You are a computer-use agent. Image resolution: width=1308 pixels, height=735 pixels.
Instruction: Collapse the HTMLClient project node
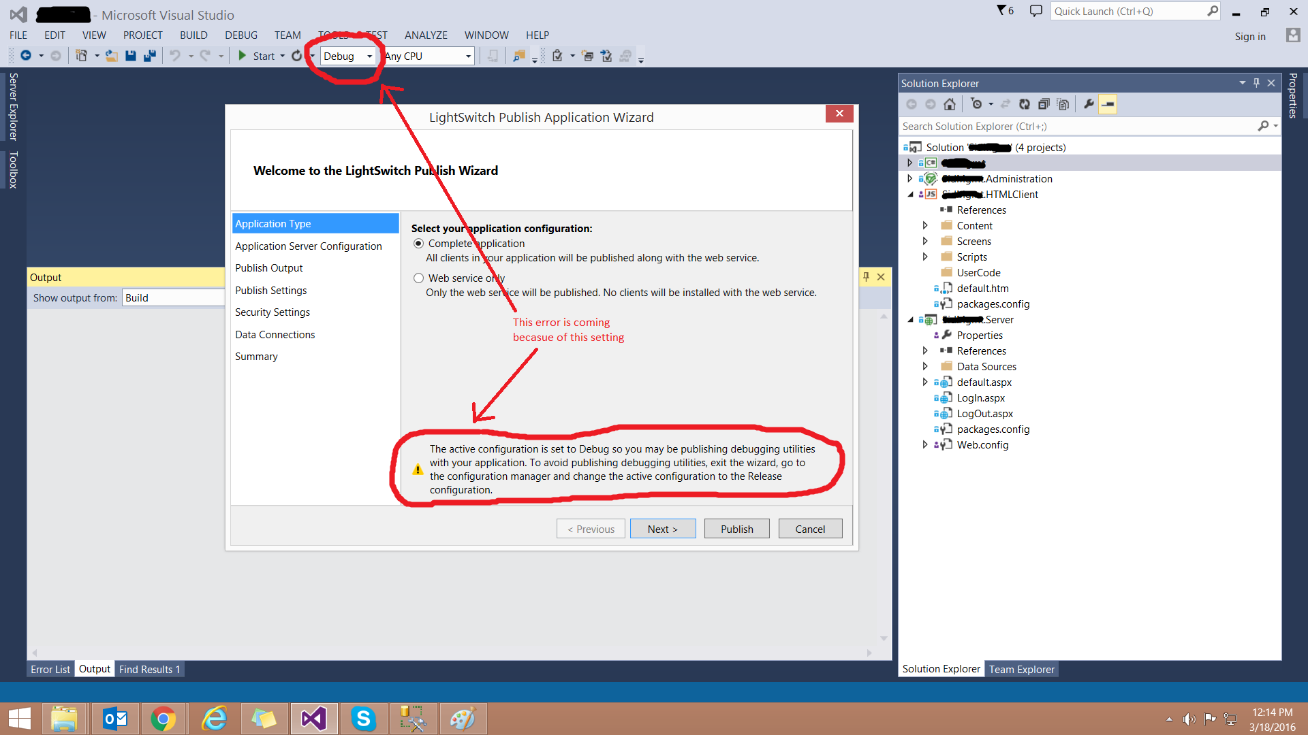[910, 195]
